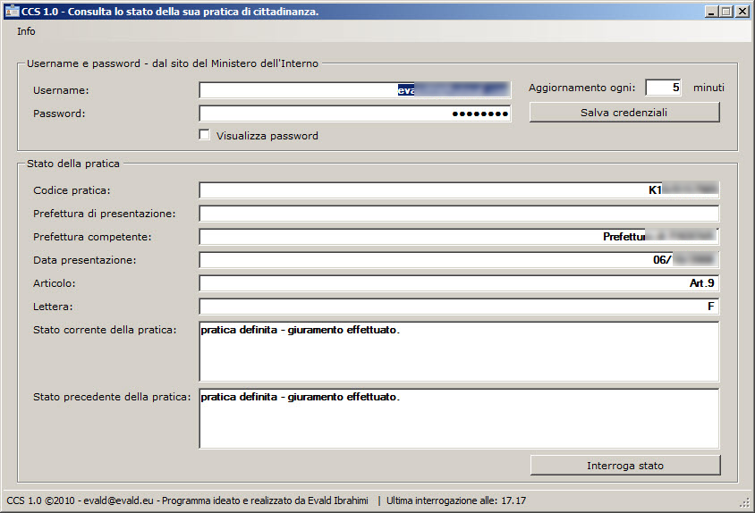Click the CCS application icon in title bar
755x513 pixels.
point(13,12)
